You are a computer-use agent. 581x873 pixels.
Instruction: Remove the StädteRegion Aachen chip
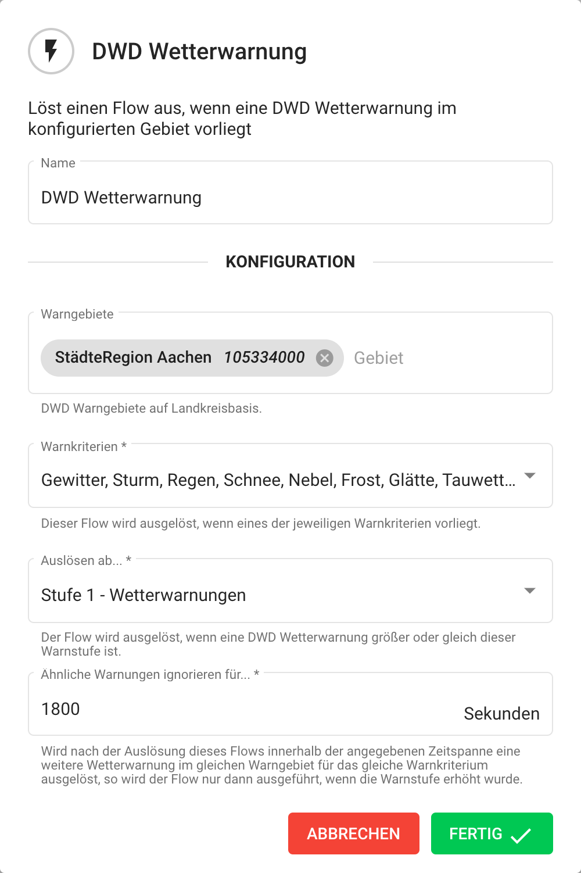pyautogui.click(x=325, y=358)
